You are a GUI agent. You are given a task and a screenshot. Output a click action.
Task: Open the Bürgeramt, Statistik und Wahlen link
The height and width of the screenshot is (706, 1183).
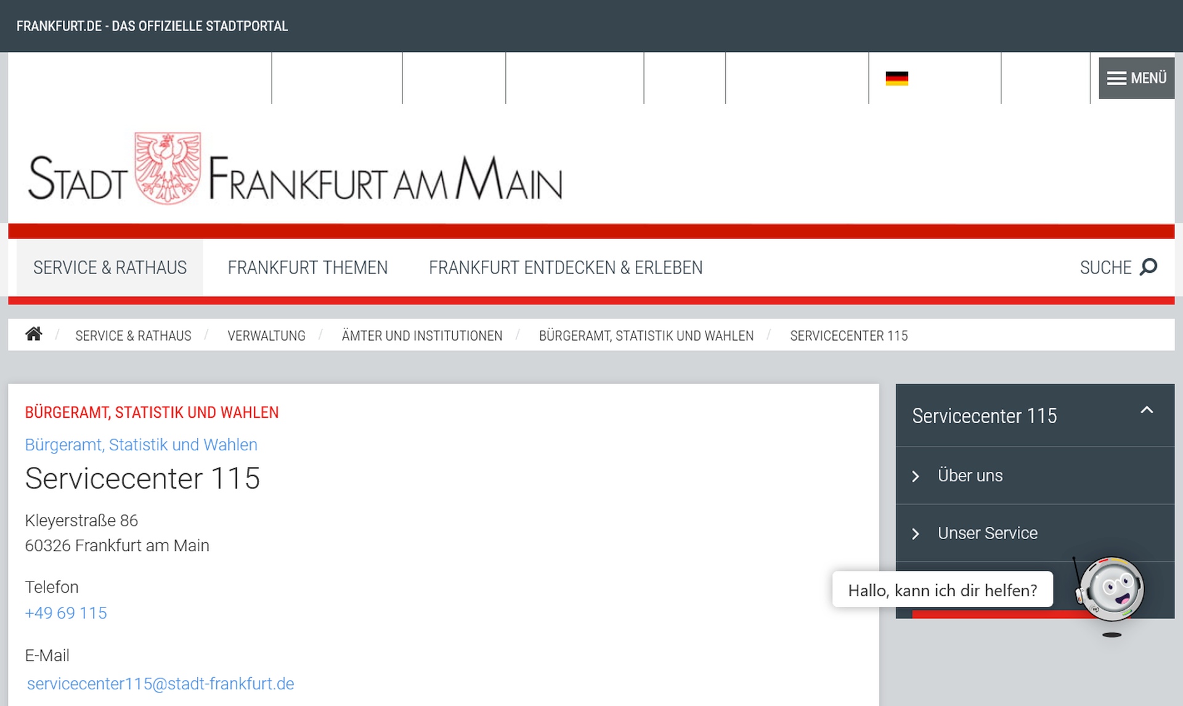point(141,444)
